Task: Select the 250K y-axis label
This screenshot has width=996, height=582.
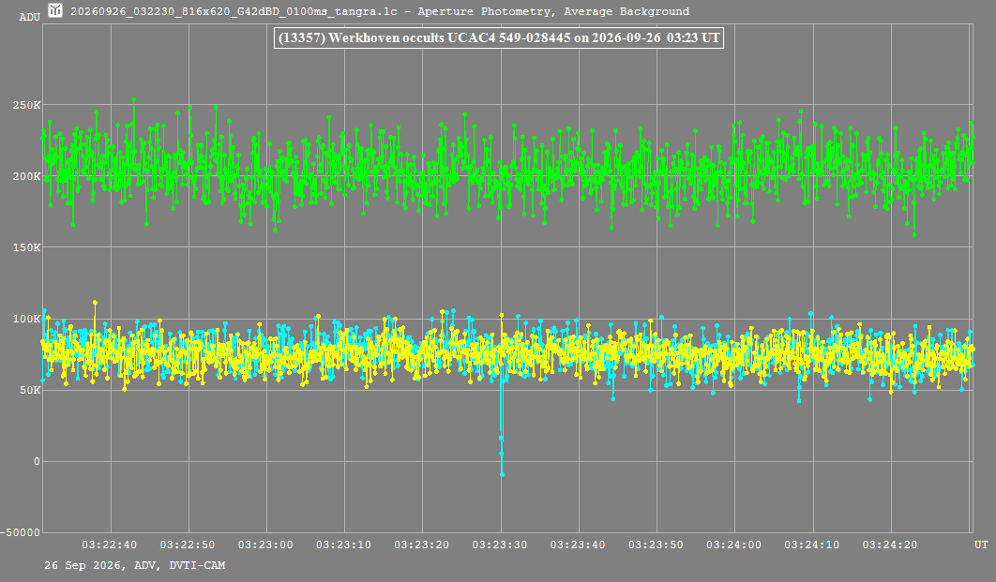Action: (x=26, y=105)
